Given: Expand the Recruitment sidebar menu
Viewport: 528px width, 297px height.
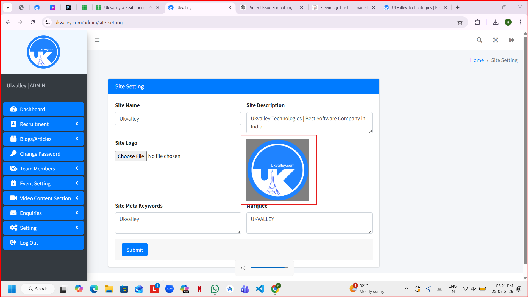Looking at the screenshot, I should click(43, 124).
